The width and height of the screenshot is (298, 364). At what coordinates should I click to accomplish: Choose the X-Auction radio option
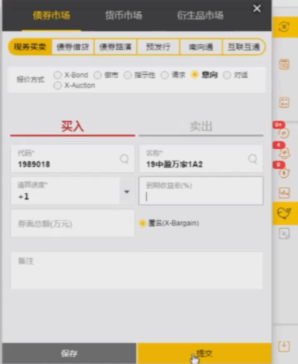(x=58, y=85)
